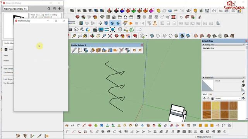Click the monitor screen icon in toolbar
The width and height of the screenshot is (248, 139).
click(101, 29)
